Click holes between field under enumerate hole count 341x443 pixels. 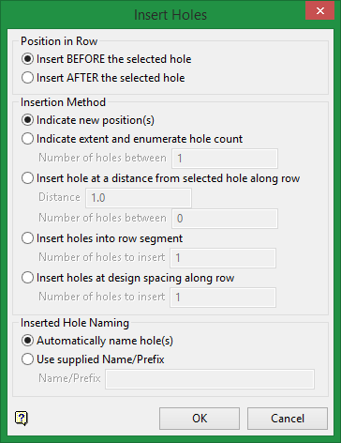coord(225,159)
